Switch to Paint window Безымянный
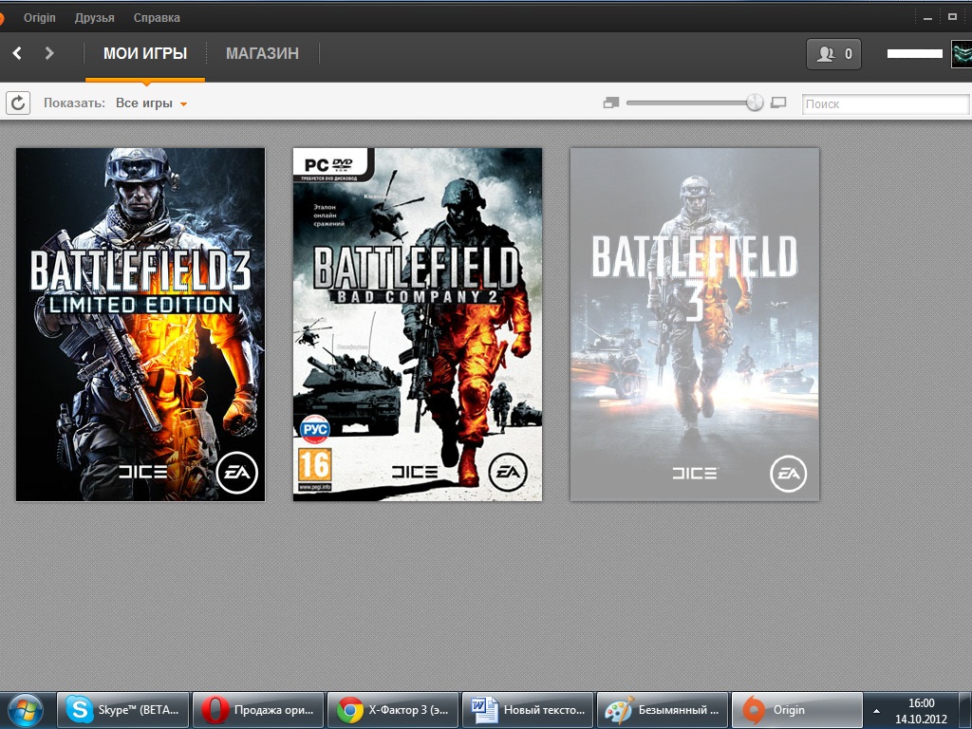Image resolution: width=972 pixels, height=729 pixels. (x=662, y=710)
